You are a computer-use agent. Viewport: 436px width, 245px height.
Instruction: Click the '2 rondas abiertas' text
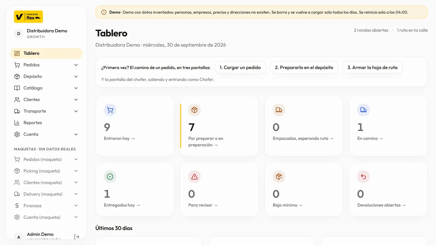pos(371,30)
